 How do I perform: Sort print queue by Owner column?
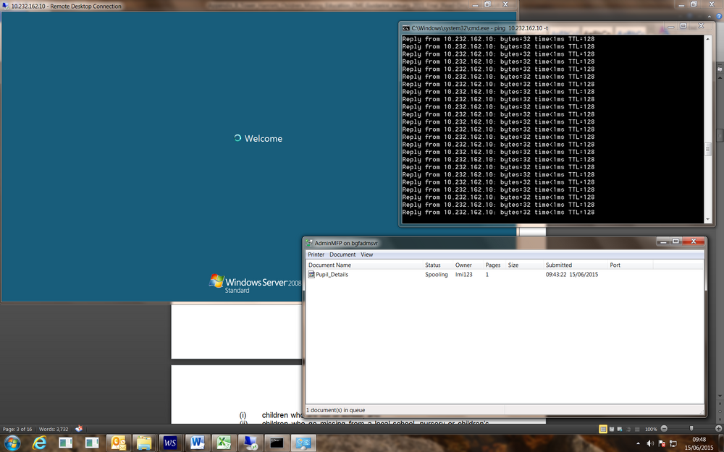click(x=468, y=265)
